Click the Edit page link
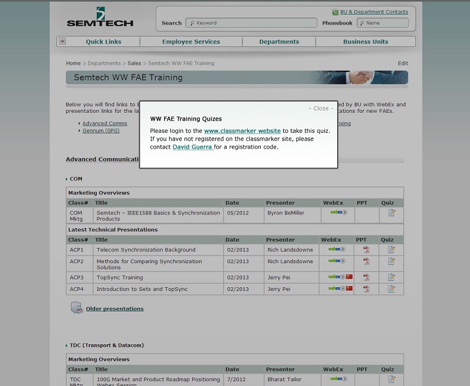 tap(403, 63)
